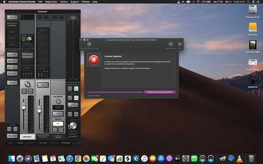Open Maintenance in eLicenser toolbar
This screenshot has width=263, height=164.
pos(171,45)
